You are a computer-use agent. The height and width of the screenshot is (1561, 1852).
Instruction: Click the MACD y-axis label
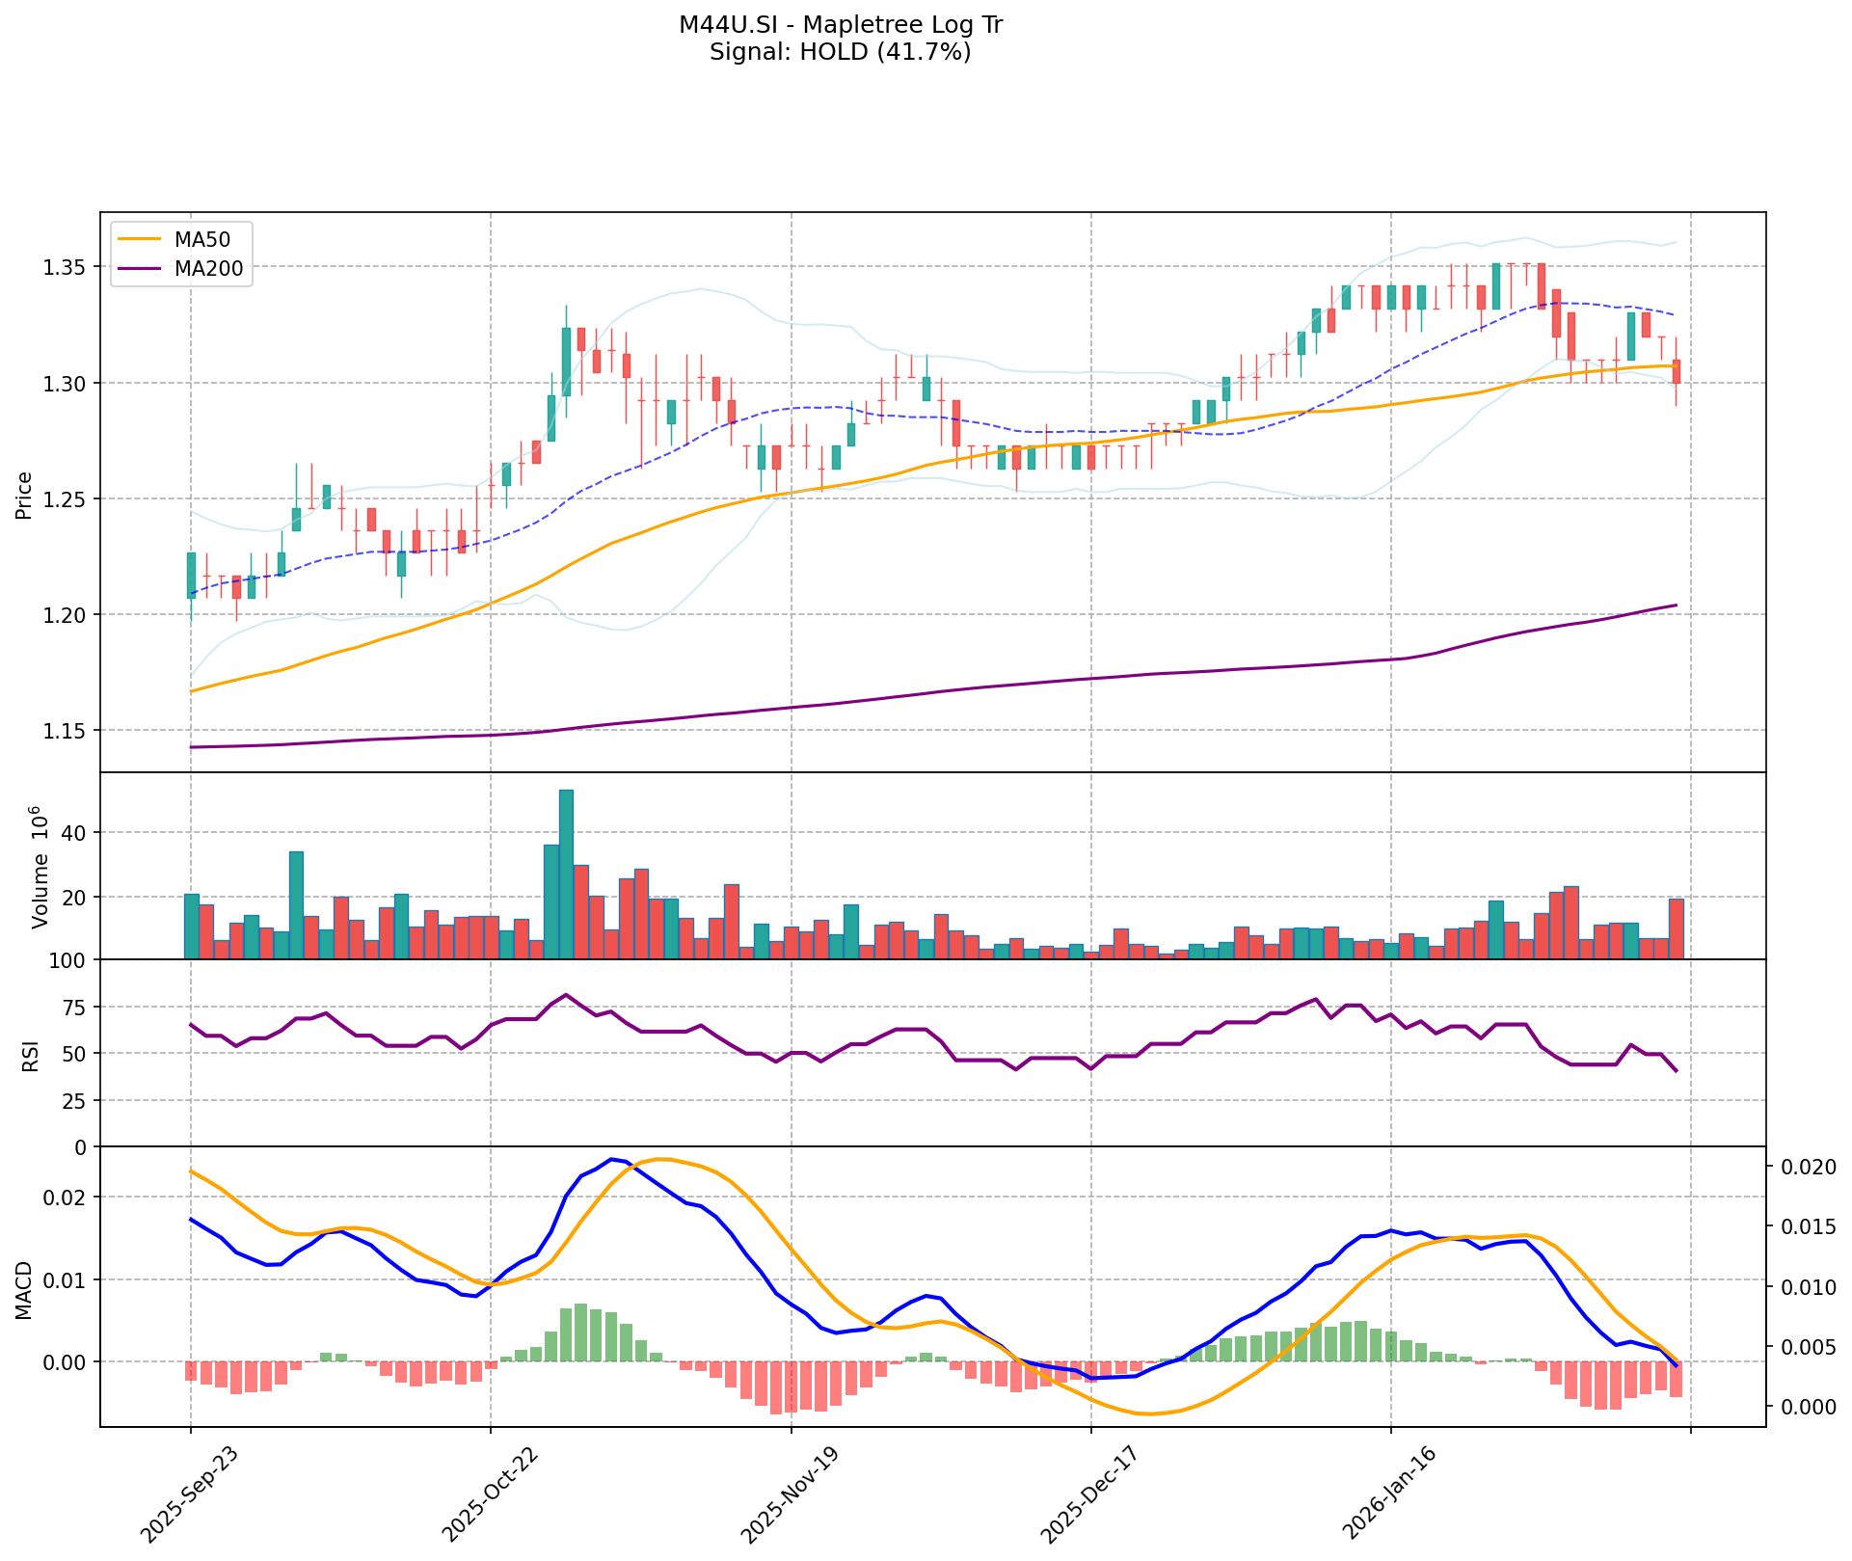(25, 1290)
